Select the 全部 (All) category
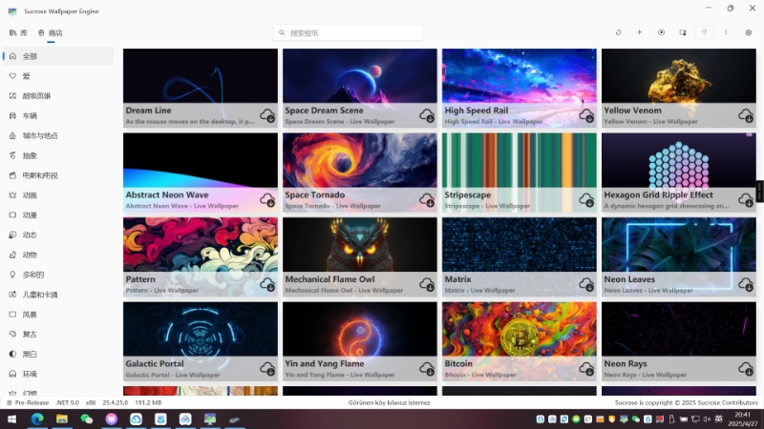Image resolution: width=764 pixels, height=429 pixels. pos(58,56)
